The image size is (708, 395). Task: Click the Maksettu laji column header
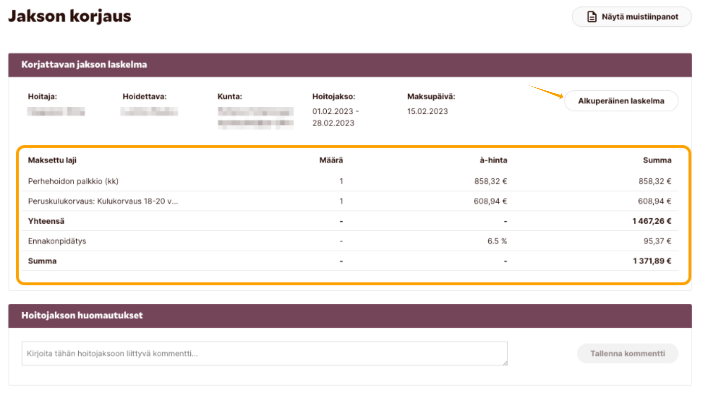(x=52, y=160)
